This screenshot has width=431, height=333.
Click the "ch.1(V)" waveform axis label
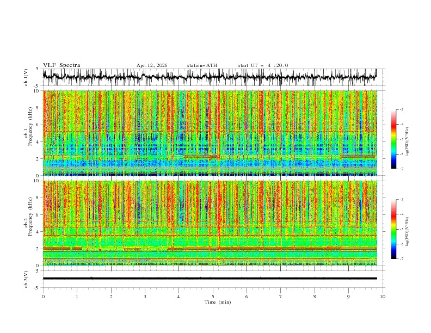pyautogui.click(x=26, y=77)
